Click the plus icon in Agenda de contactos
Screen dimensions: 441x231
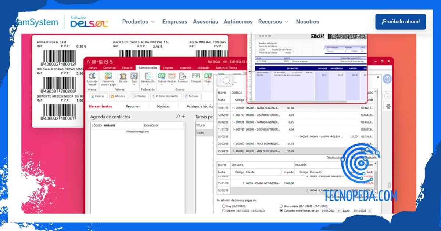coord(183,117)
